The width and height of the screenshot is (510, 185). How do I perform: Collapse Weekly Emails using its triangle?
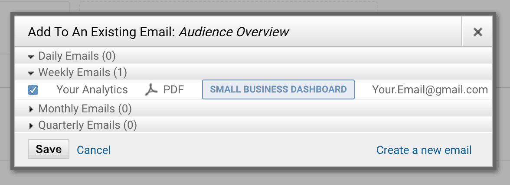pos(31,73)
